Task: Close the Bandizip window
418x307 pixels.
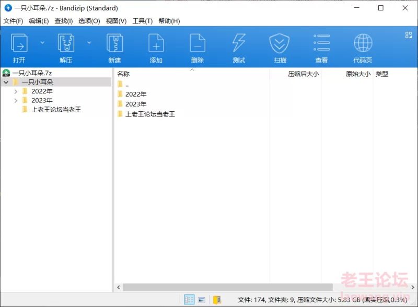Action: (x=405, y=8)
